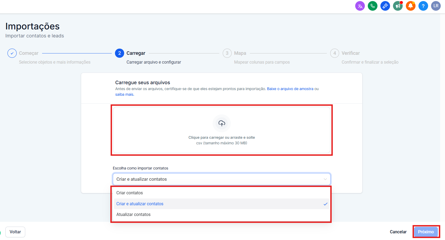
Task: Click the 'Cancelar' button
Action: pos(398,232)
